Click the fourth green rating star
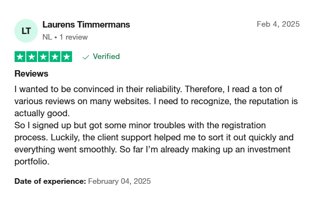 [x=55, y=57]
